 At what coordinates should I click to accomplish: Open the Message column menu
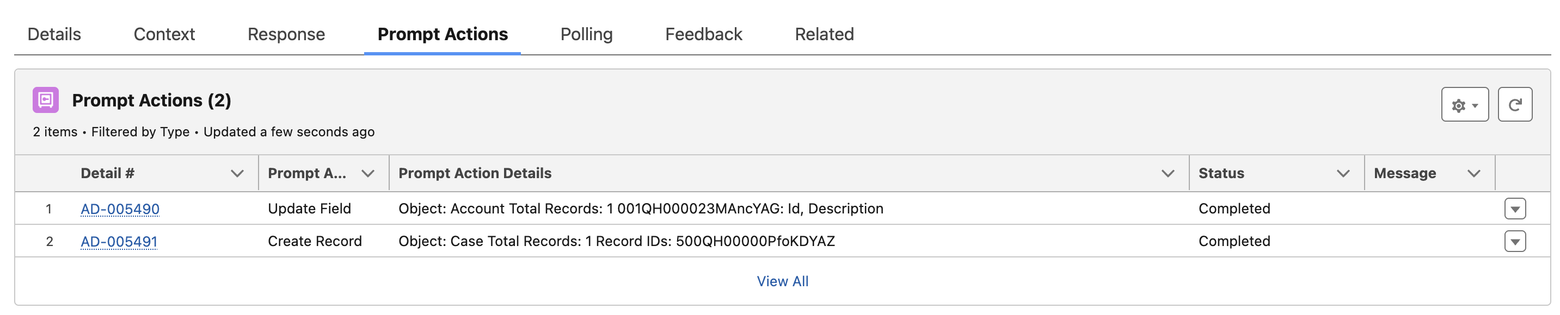point(1473,174)
